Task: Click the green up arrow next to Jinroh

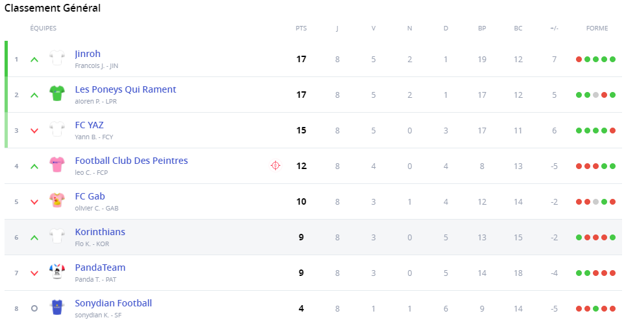Action: [34, 60]
